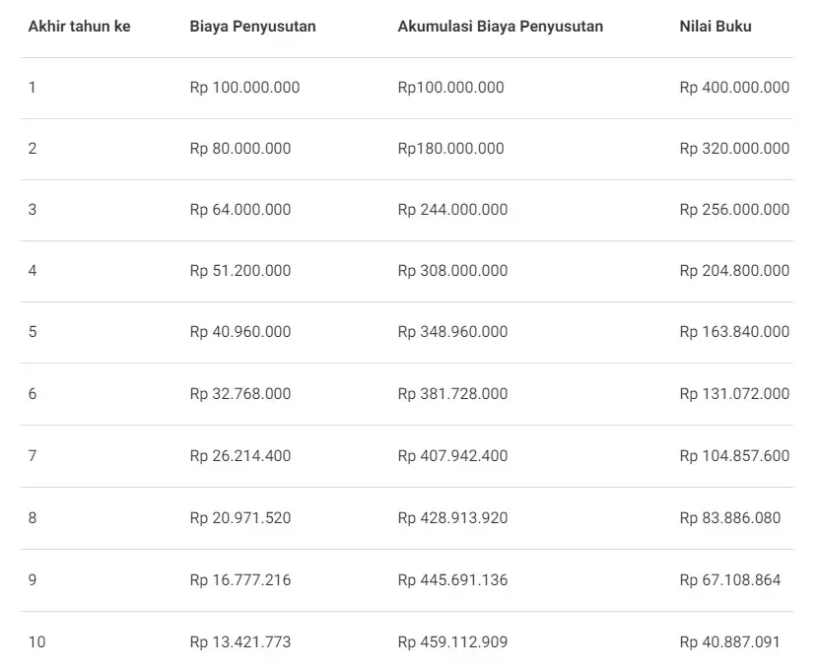
Task: Click depreciation cost Rp 40.960.000
Action: (x=239, y=332)
